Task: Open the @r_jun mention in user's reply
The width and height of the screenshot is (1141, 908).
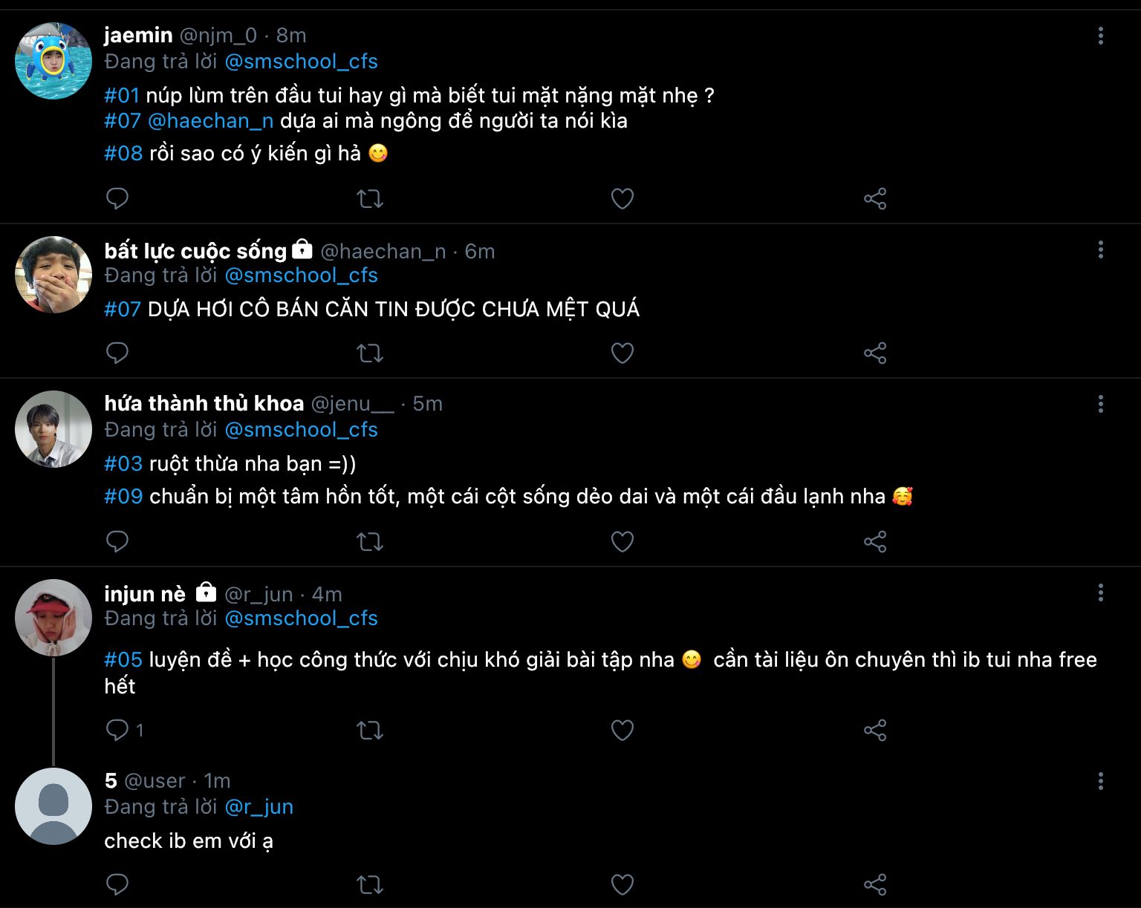Action: [259, 807]
